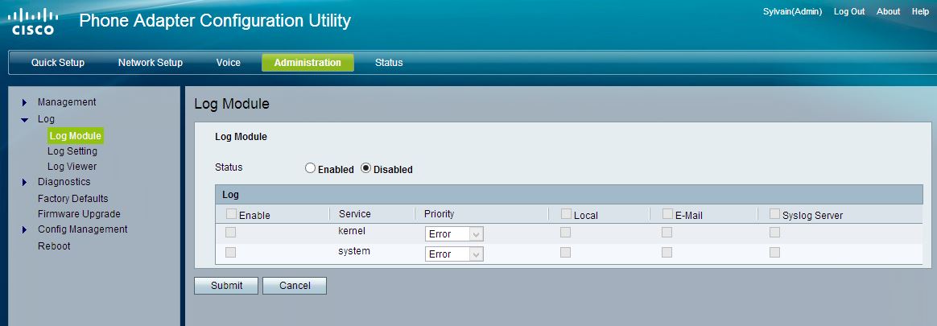Screen dimensions: 937x326
Task: Expand the Management tree arrow
Action: pos(25,102)
